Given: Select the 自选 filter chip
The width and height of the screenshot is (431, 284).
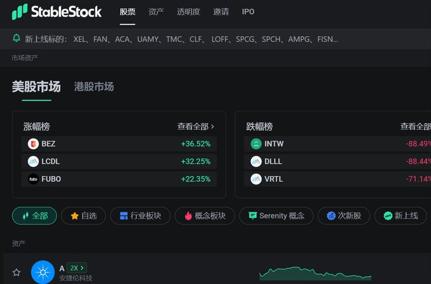Looking at the screenshot, I should [x=84, y=216].
